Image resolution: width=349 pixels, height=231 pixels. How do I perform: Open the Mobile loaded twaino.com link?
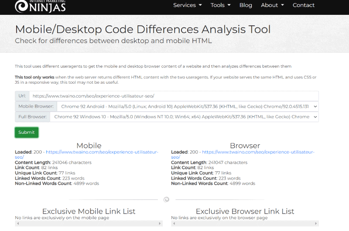pyautogui.click(x=86, y=155)
